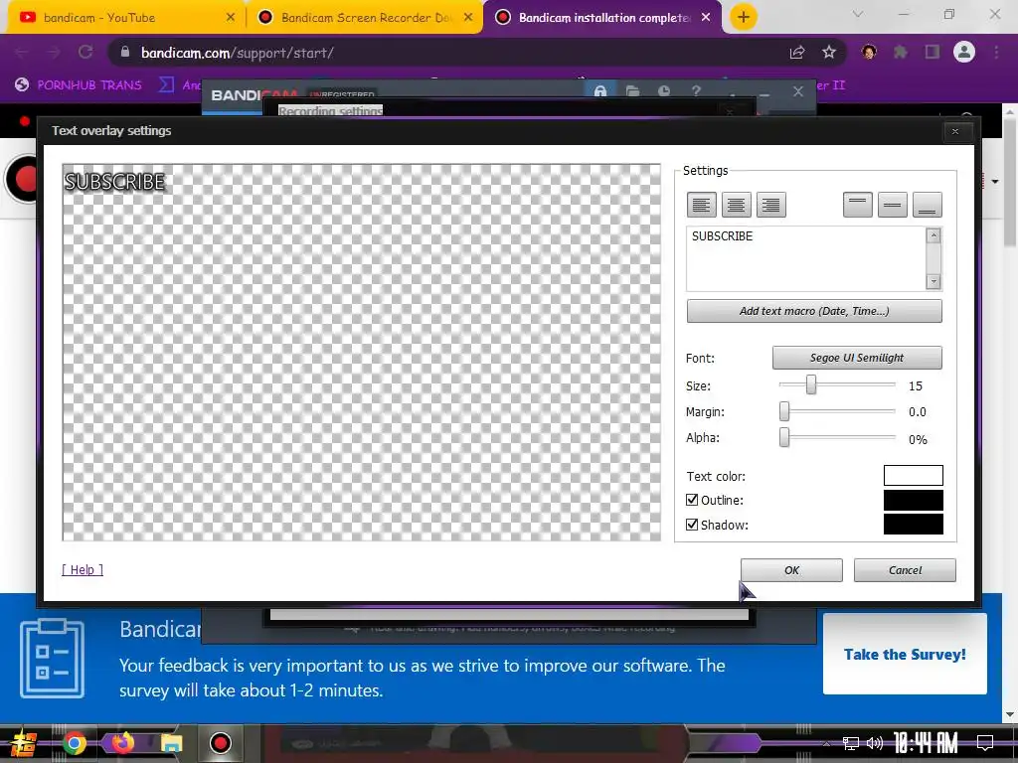This screenshot has width=1018, height=763.
Task: Close the Text overlay settings dialog
Action: tap(955, 132)
